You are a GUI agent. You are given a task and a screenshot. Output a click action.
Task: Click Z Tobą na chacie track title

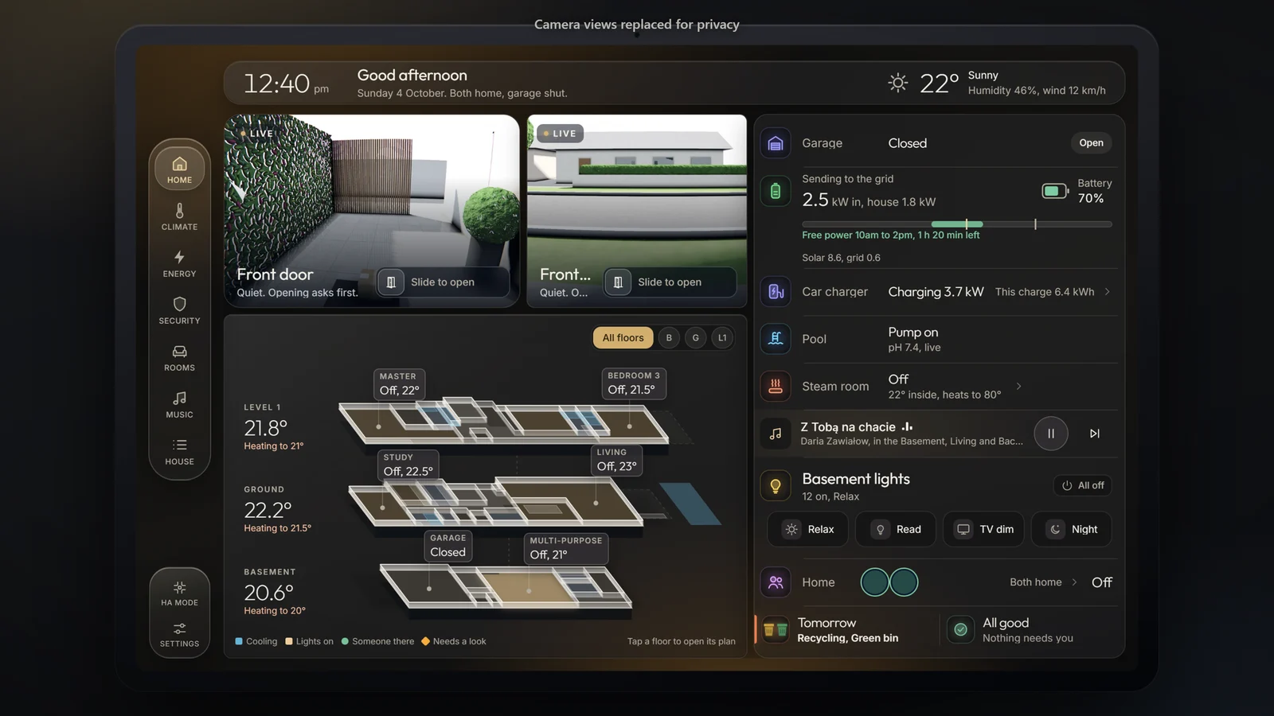(x=848, y=427)
